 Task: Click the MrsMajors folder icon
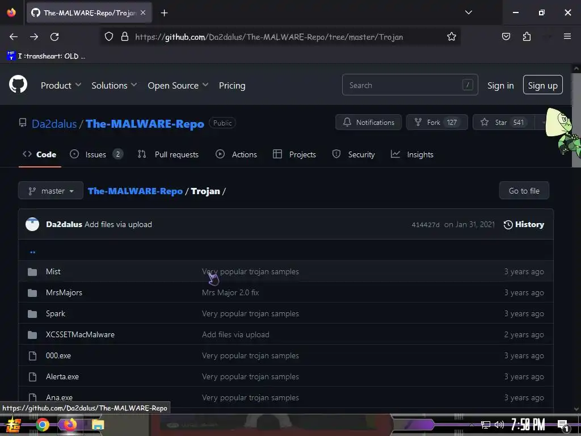coord(32,293)
